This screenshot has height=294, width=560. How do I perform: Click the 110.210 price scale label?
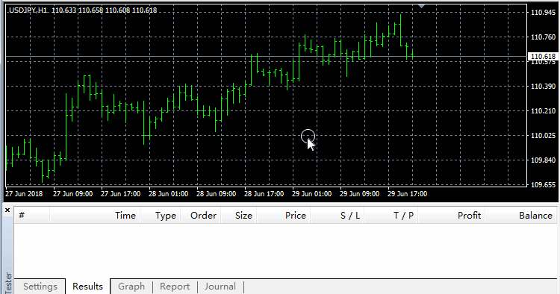(x=544, y=111)
